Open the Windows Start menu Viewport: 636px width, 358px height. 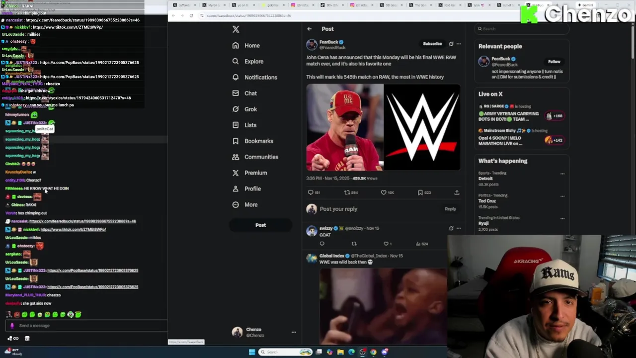point(252,352)
